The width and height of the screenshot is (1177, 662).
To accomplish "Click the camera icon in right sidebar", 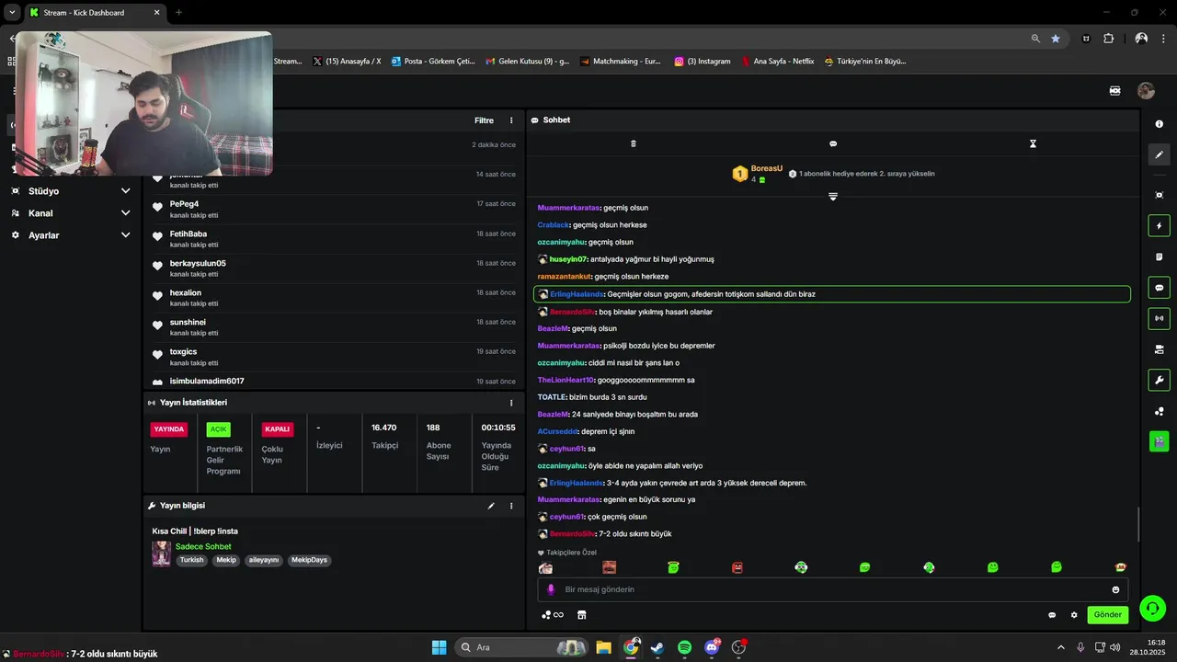I will [1159, 349].
